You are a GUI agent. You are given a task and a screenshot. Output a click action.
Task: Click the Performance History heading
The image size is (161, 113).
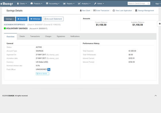91,44
